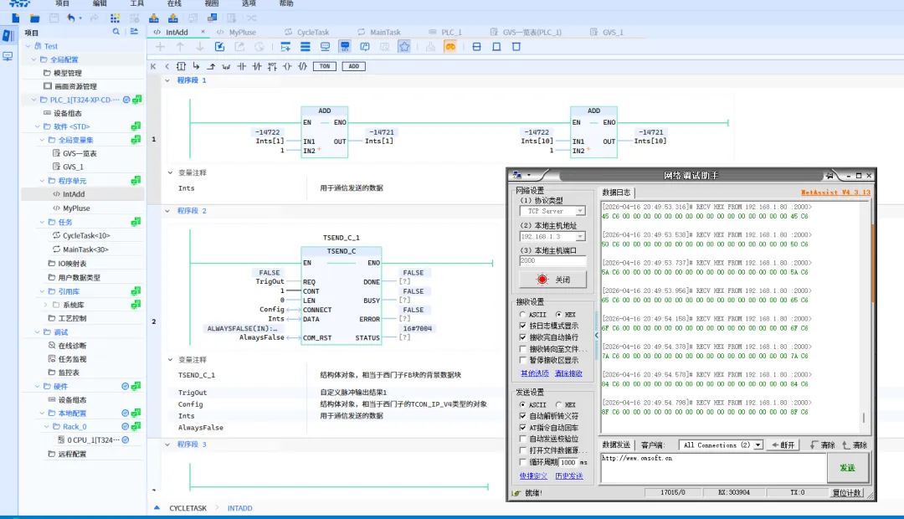The image size is (904, 519).
Task: Click the open folder toolbar icon
Action: click(34, 18)
